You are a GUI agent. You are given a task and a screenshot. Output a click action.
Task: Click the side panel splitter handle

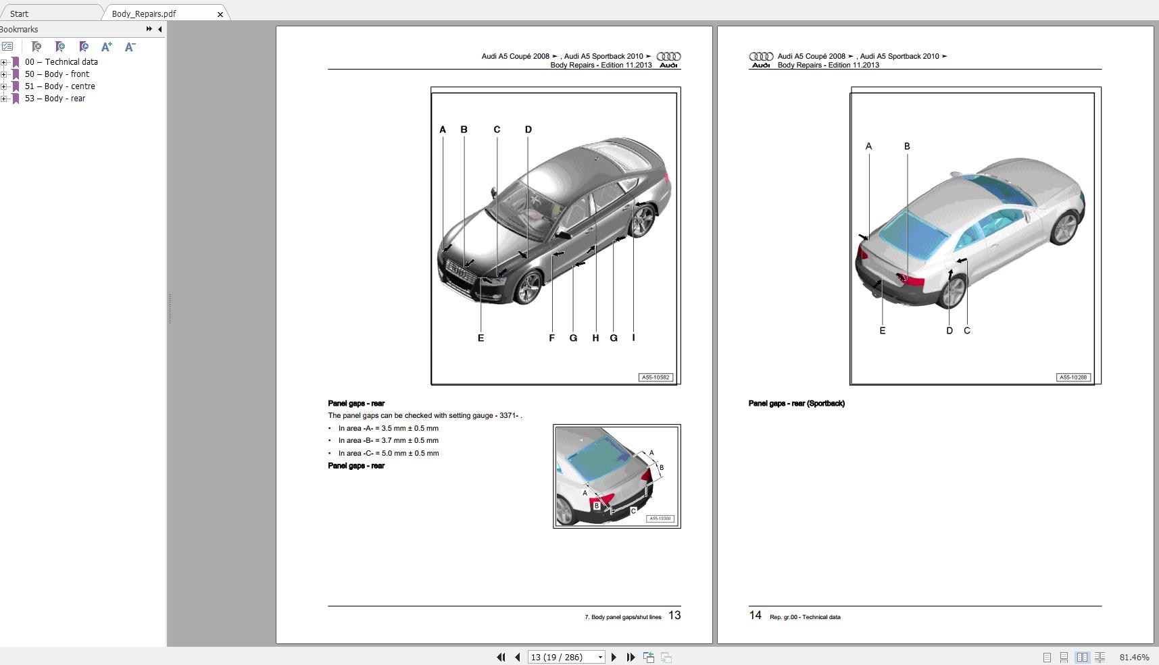(x=170, y=309)
